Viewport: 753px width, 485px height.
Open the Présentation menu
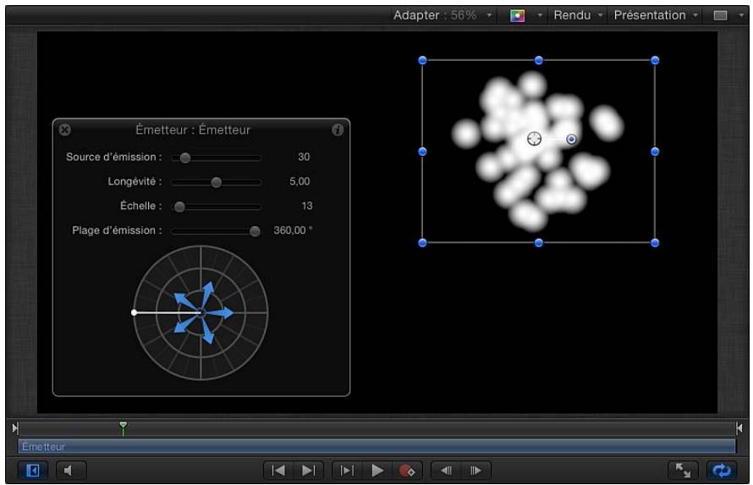(656, 15)
